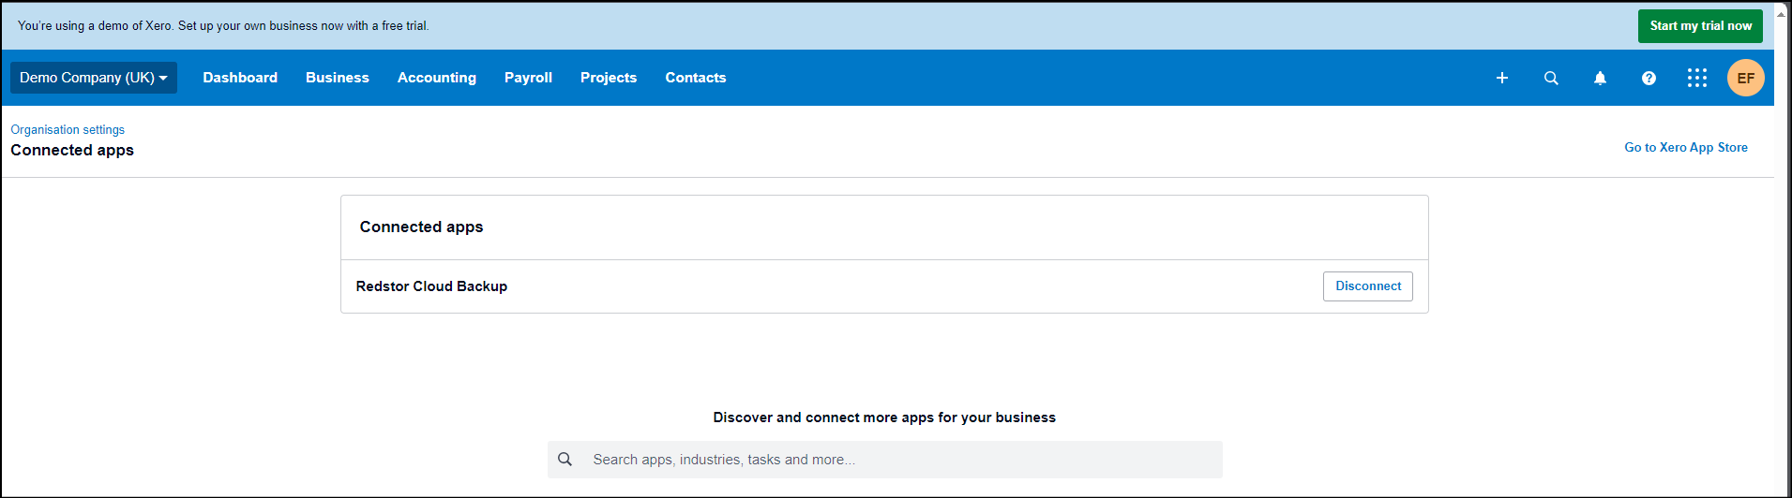Open the Business menu
Screen dimensions: 1792x498
(338, 78)
